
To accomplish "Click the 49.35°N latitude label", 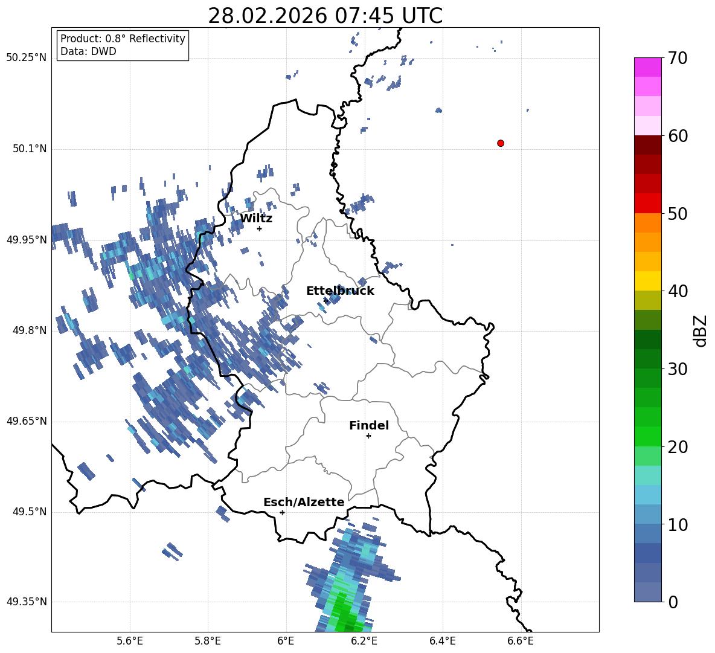I will pyautogui.click(x=27, y=602).
